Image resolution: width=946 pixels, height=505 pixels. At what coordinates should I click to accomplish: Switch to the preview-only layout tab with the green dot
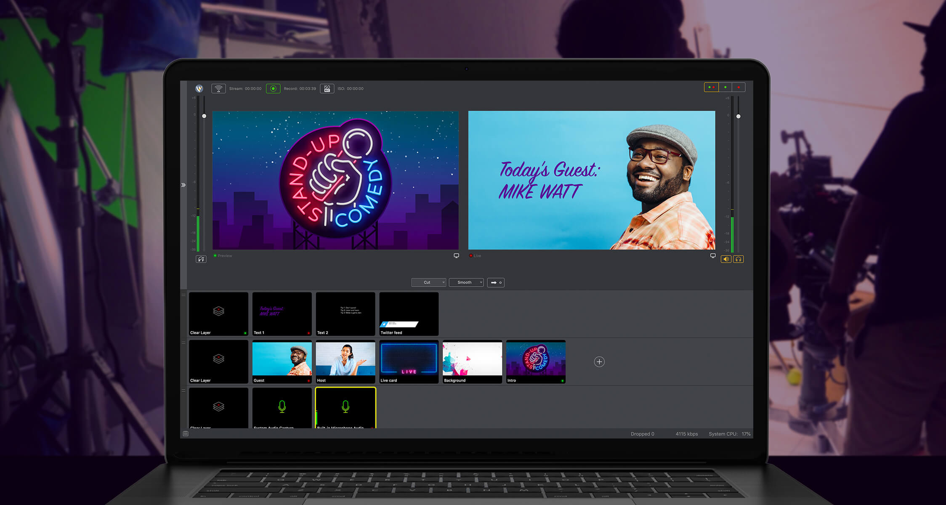tap(725, 87)
